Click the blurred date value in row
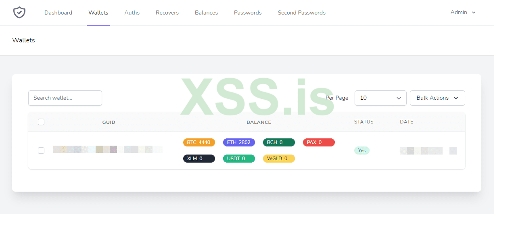Viewport: 514px width, 232px height. [x=428, y=151]
